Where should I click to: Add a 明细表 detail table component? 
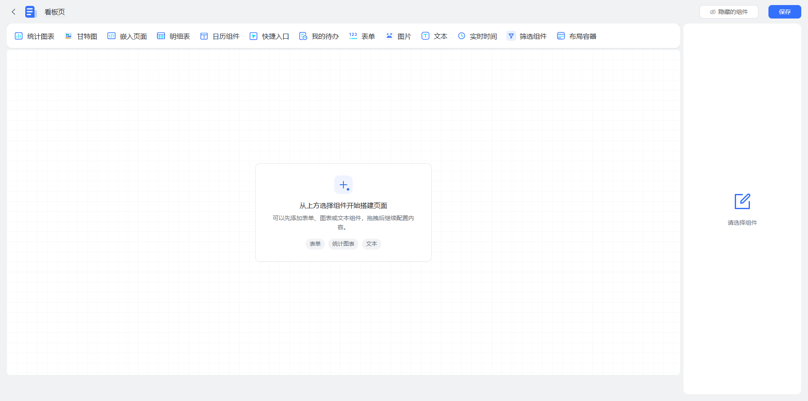click(173, 36)
